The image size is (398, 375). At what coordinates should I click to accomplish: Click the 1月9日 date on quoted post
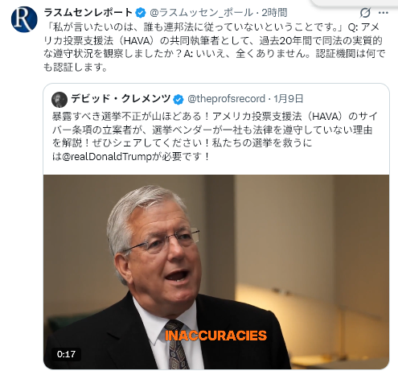tap(288, 99)
